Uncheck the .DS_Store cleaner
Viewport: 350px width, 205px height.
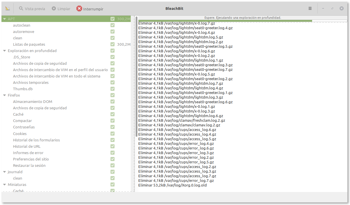click(113, 57)
